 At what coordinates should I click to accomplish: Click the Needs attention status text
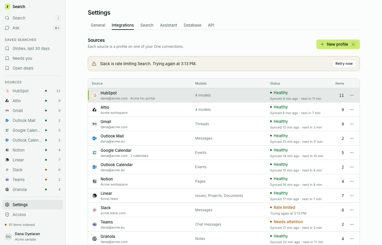pos(288,222)
